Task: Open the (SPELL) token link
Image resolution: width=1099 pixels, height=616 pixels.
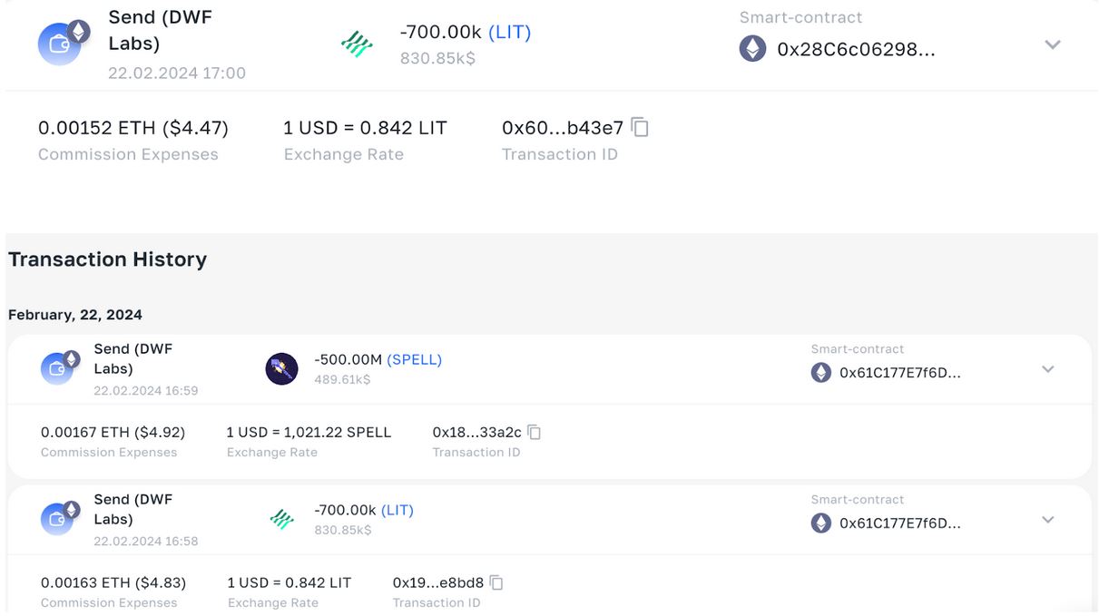Action: (x=414, y=359)
